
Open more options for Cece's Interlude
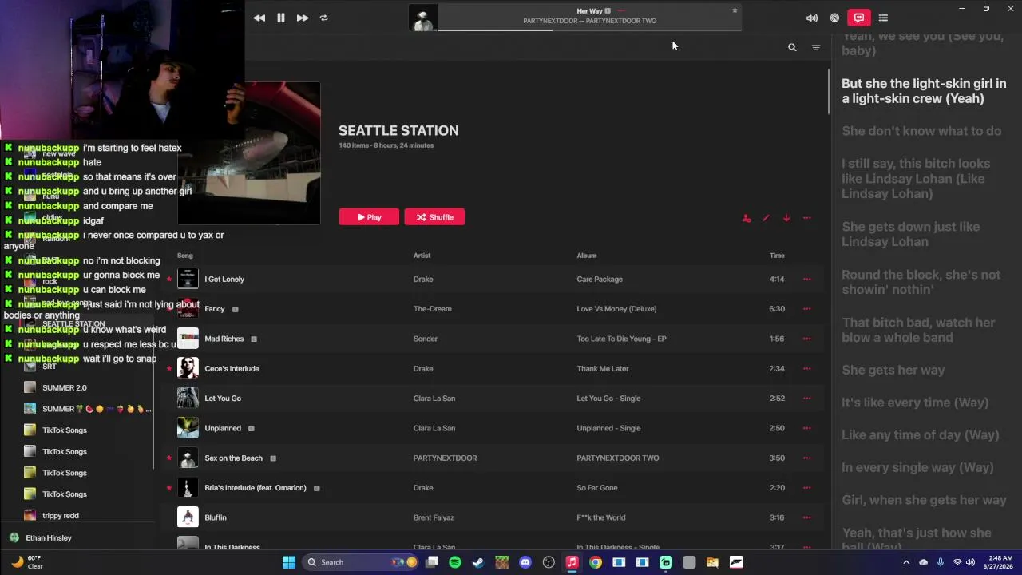click(807, 369)
